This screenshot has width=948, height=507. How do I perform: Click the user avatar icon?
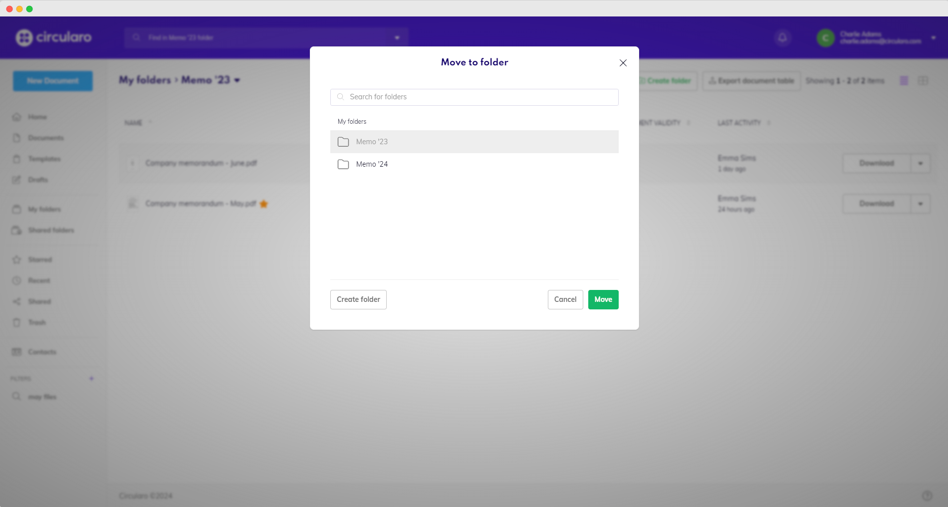(825, 37)
